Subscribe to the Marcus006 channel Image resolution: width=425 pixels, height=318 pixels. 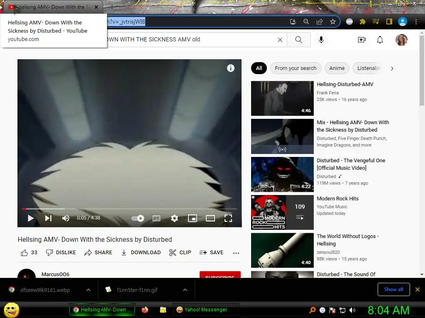tap(220, 275)
